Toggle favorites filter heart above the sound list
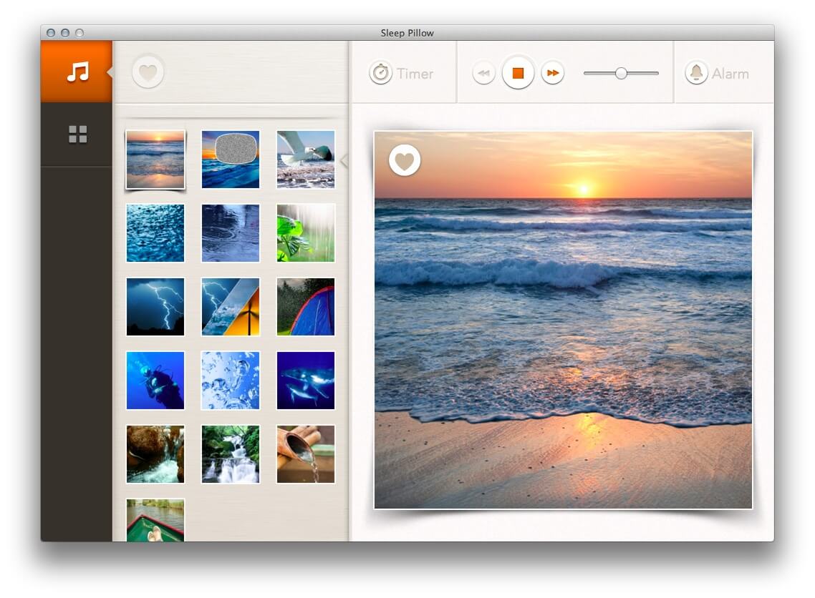 [148, 72]
